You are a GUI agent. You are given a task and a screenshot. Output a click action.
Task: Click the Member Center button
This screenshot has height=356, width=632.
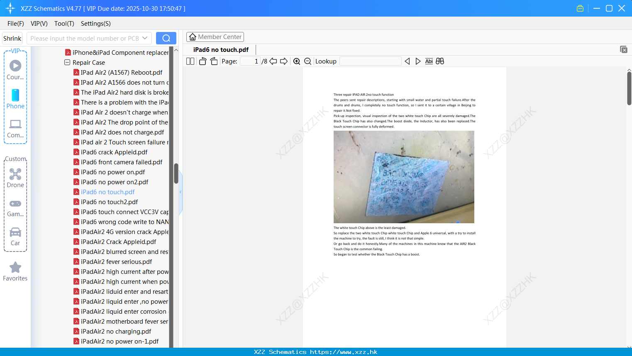(215, 37)
